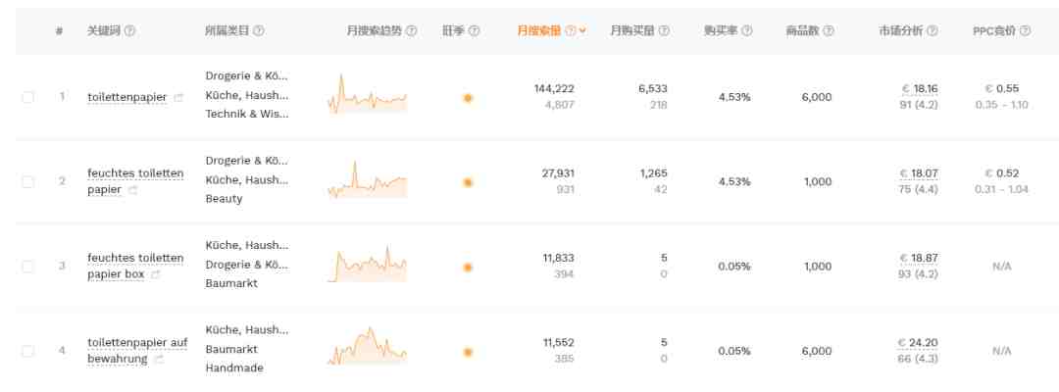Click the PPC竞价 column header
1059x392 pixels.
coord(994,31)
